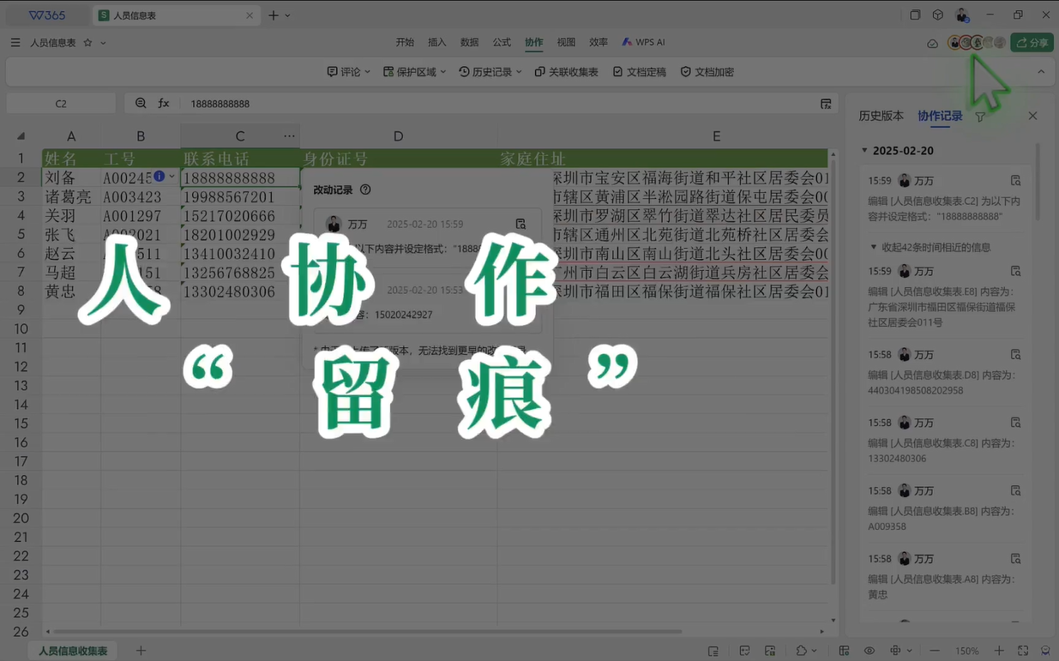The image size is (1059, 661).
Task: Favorite the document with the star icon
Action: click(87, 43)
